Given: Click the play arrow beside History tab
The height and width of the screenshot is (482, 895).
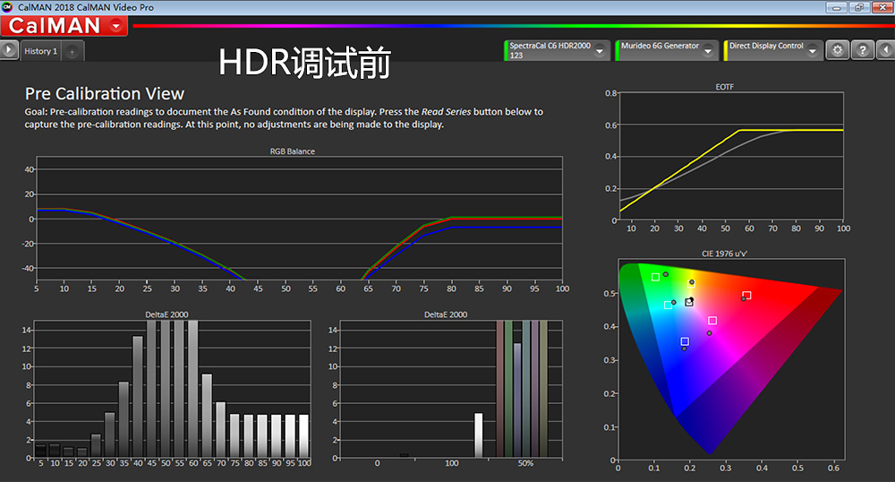Looking at the screenshot, I should (9, 50).
